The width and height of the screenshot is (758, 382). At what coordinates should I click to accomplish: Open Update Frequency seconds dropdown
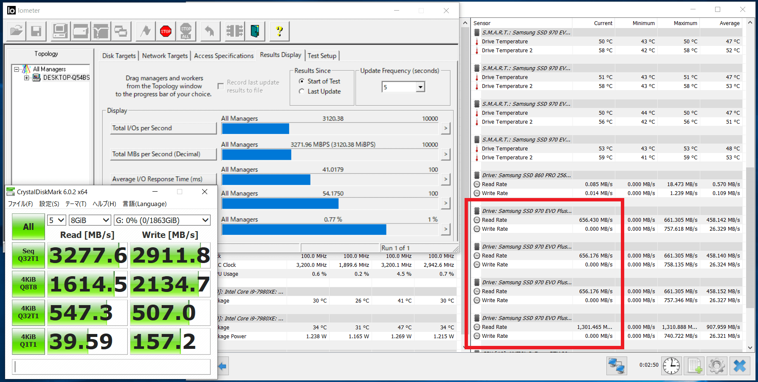420,87
